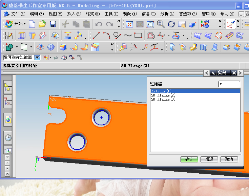Open the History clock sidebar icon

(x=8, y=138)
